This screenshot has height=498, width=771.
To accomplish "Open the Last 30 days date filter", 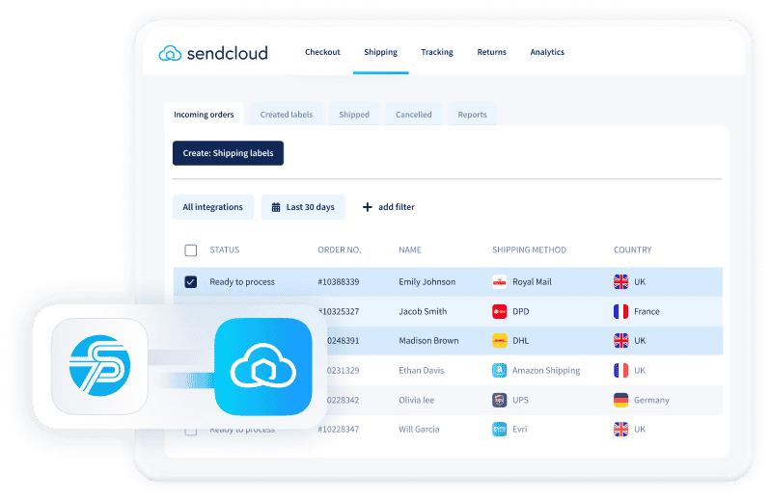I will pyautogui.click(x=303, y=207).
